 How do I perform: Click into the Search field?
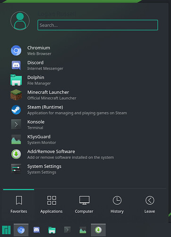(x=98, y=25)
